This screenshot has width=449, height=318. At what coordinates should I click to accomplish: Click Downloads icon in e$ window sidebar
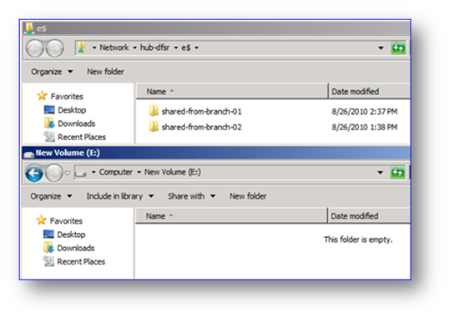(x=49, y=123)
